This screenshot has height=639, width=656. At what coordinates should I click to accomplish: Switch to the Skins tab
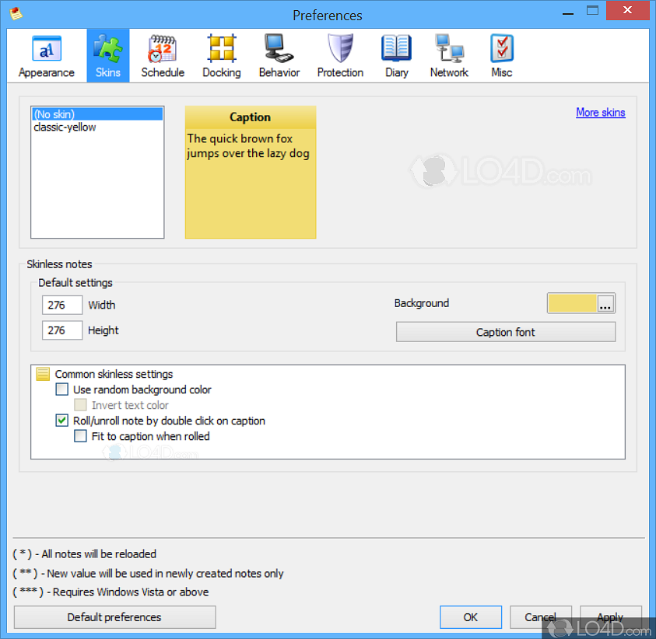tap(107, 54)
